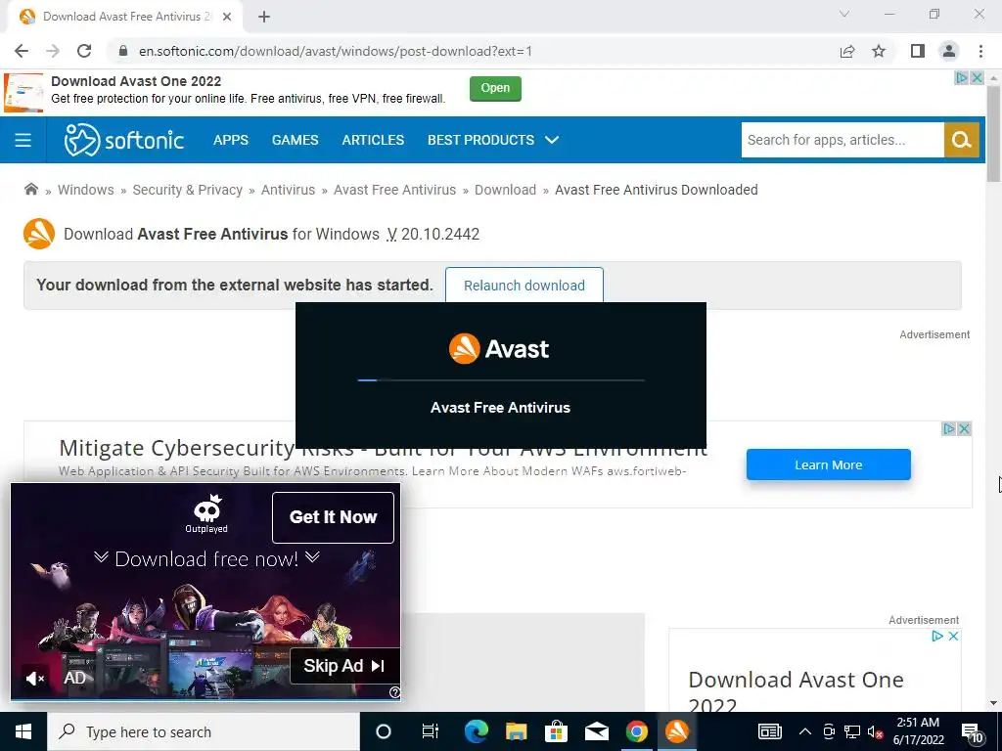Click the breadcrumb home icon
Screen dimensions: 1002x751
point(30,189)
